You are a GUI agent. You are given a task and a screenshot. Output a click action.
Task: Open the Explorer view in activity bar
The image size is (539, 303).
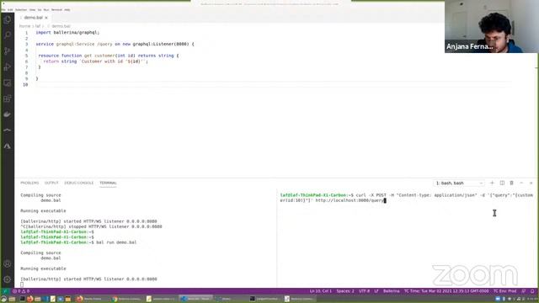coord(8,19)
